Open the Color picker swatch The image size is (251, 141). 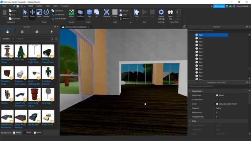point(115,12)
